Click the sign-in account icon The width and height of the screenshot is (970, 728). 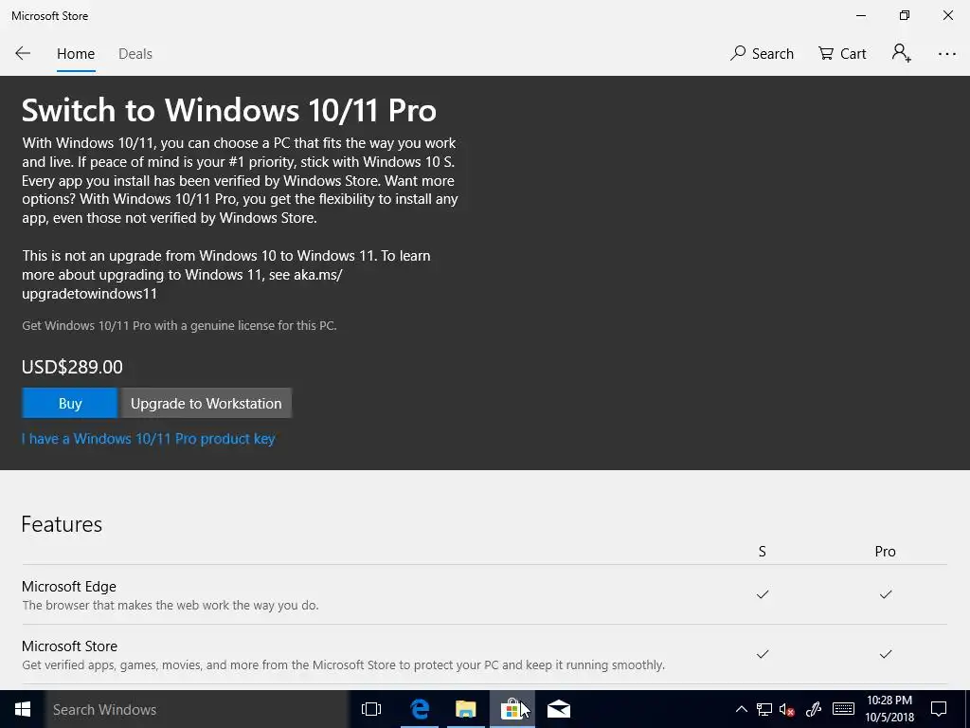[902, 53]
